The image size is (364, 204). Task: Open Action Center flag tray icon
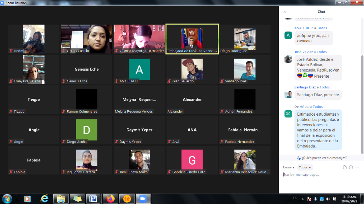[309, 199]
